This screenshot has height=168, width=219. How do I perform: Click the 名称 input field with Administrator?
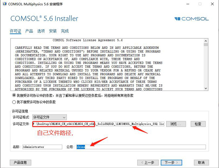tap(42, 147)
